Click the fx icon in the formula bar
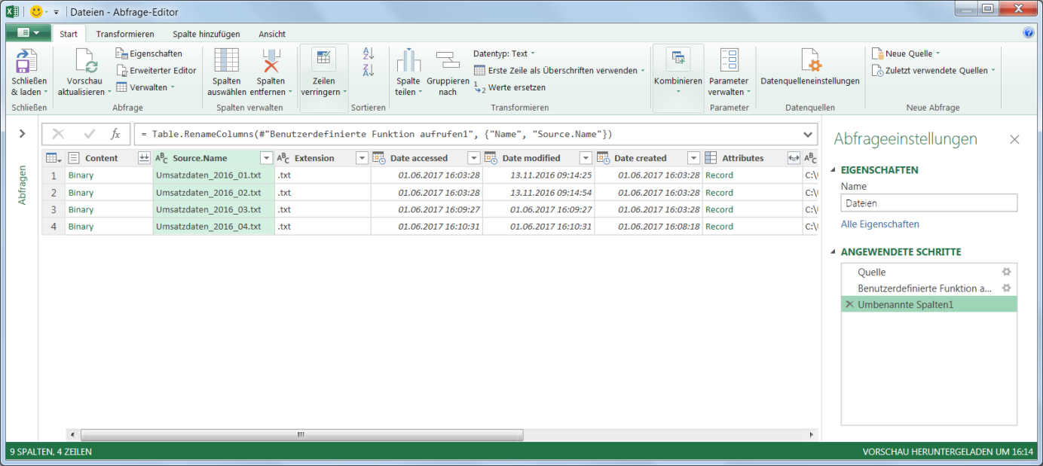Screen dimensions: 1043x466 [x=115, y=134]
